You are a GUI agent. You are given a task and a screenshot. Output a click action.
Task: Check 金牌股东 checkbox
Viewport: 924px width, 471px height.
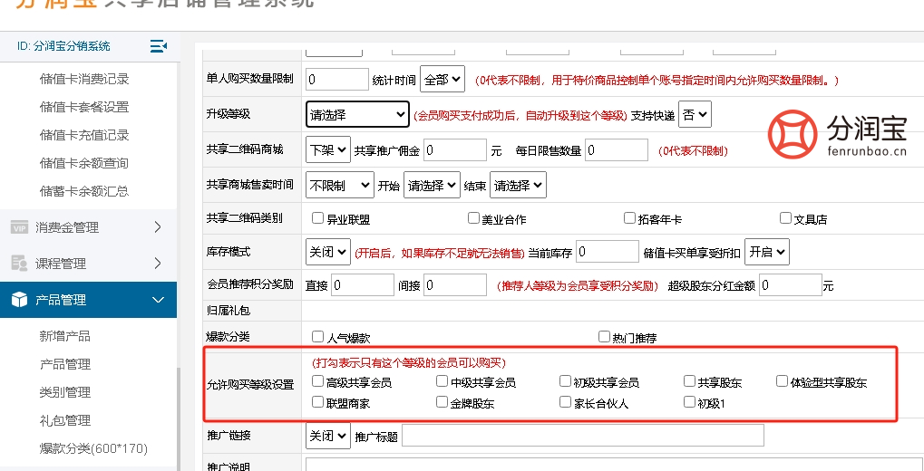[x=442, y=402]
